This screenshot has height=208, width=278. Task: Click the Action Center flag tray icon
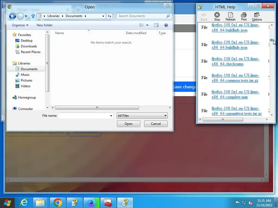click(x=237, y=203)
